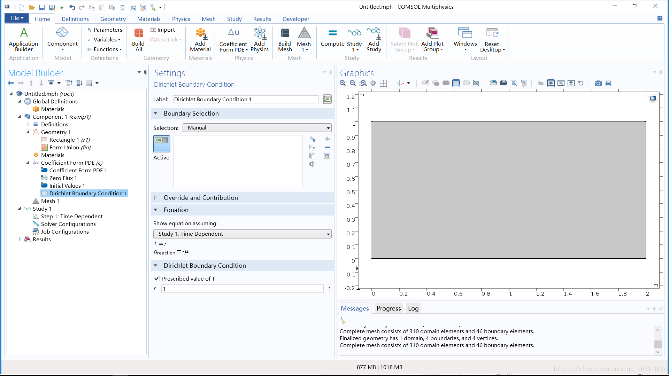Zoom in on Graphics view
Image resolution: width=669 pixels, height=376 pixels.
point(343,83)
